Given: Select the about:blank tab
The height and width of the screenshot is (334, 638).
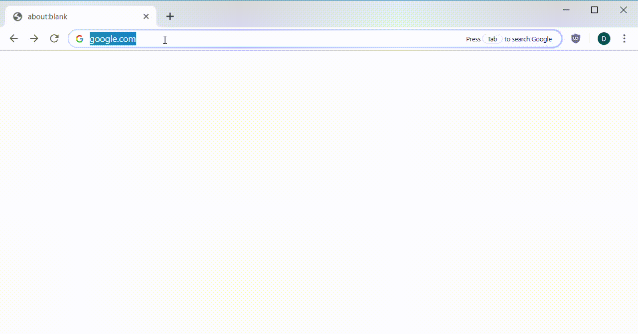Looking at the screenshot, I should point(75,16).
